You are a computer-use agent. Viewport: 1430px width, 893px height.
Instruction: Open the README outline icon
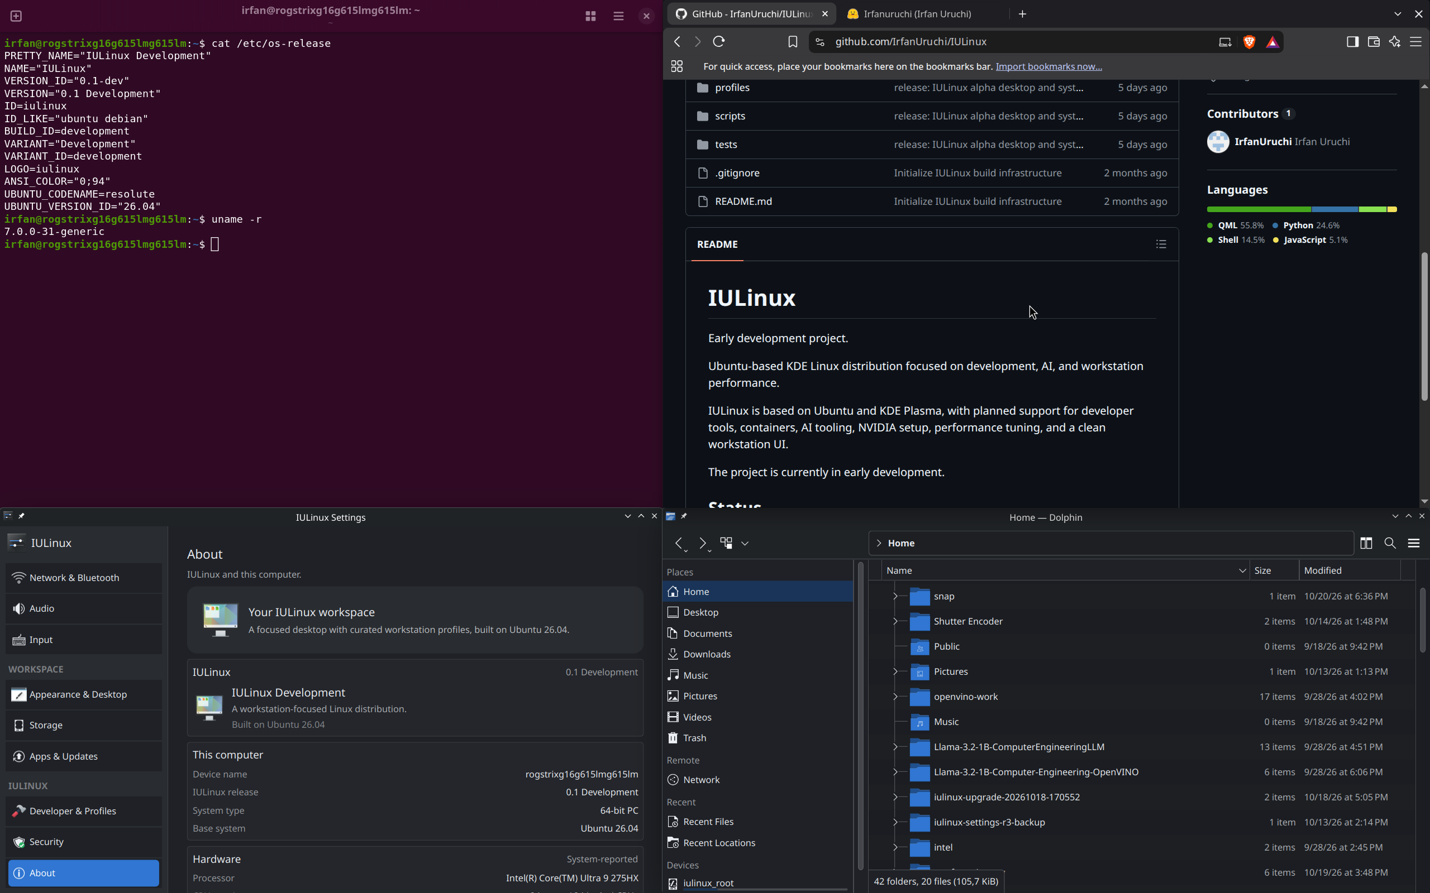(x=1161, y=244)
